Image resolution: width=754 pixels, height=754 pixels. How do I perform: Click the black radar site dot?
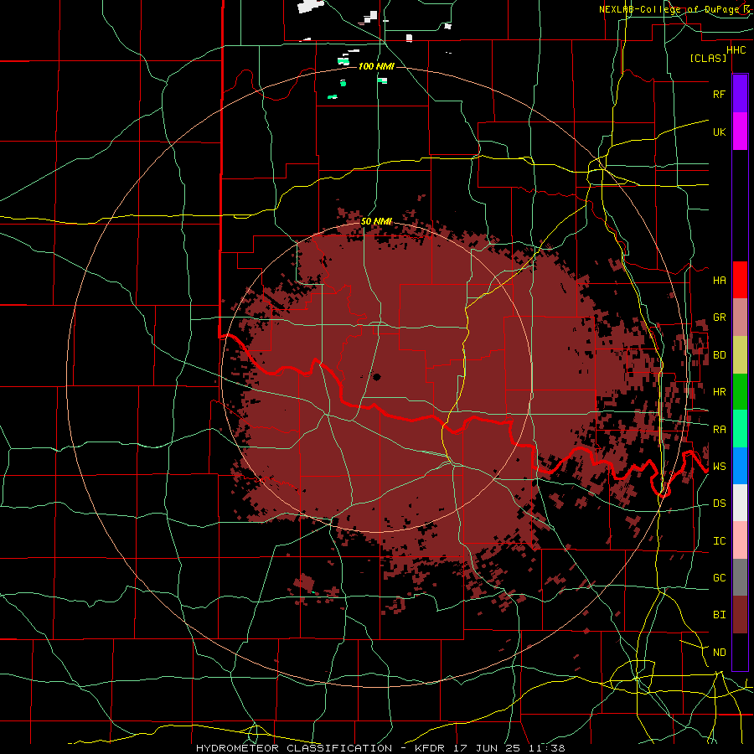tap(376, 377)
